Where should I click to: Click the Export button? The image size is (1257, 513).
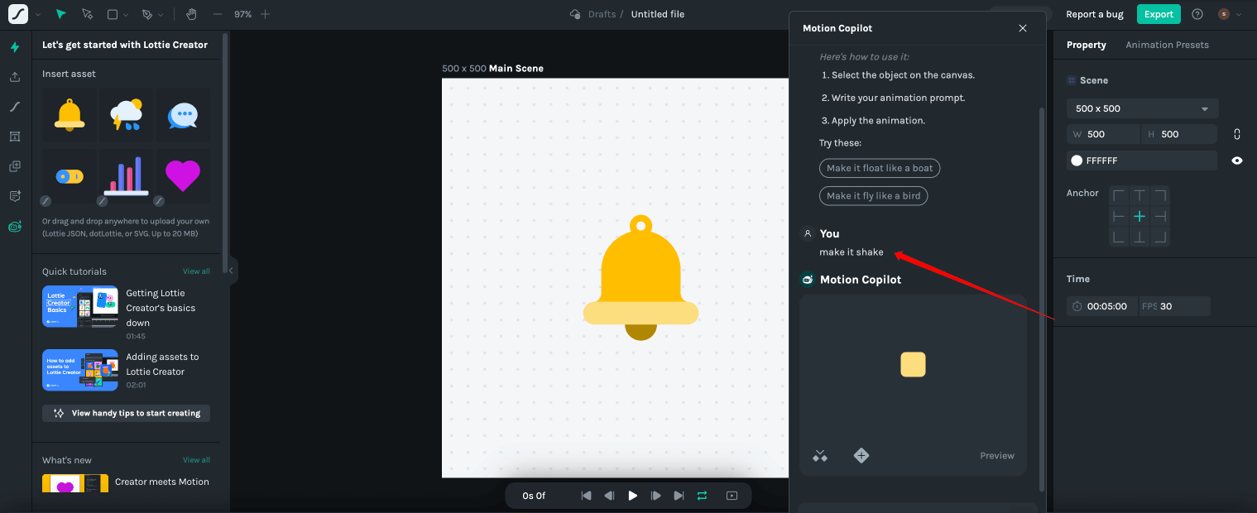[1159, 14]
